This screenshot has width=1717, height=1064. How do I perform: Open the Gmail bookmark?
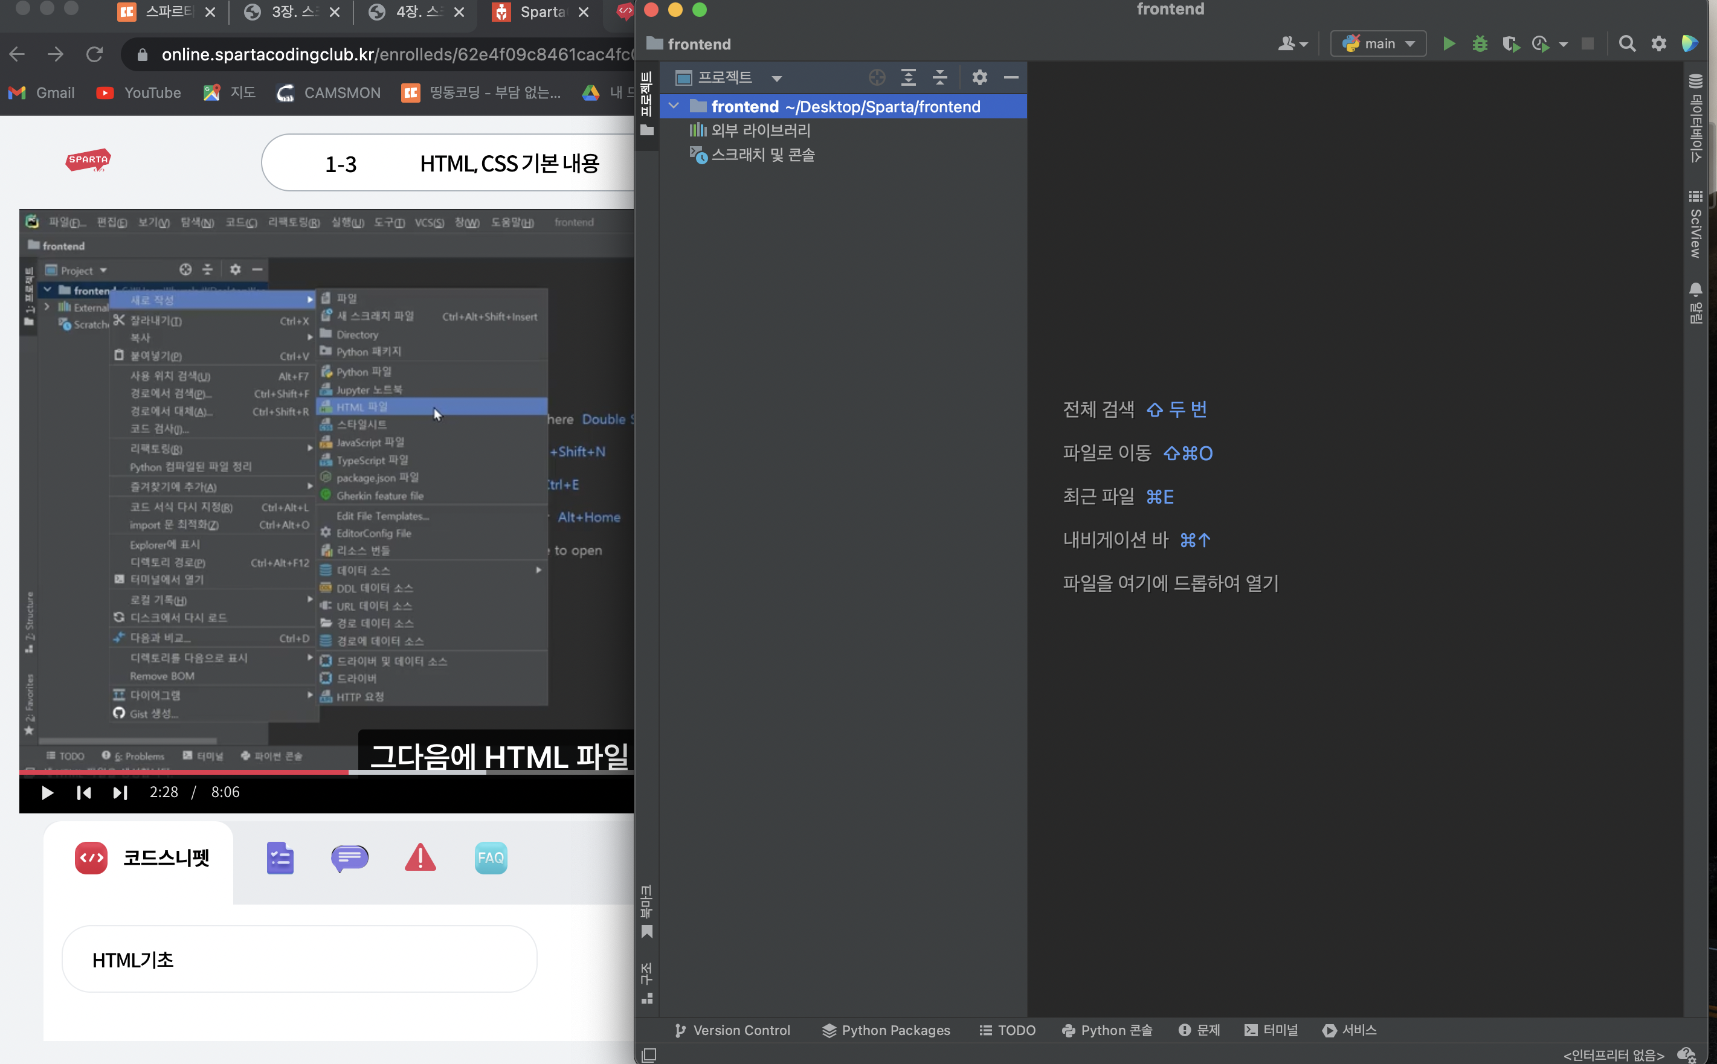pyautogui.click(x=42, y=92)
